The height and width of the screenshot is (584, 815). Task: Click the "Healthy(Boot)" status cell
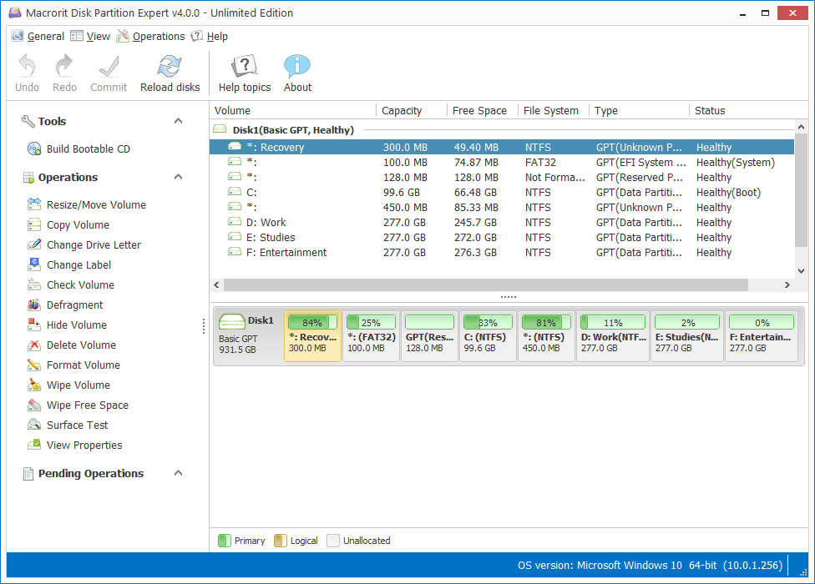(x=728, y=193)
